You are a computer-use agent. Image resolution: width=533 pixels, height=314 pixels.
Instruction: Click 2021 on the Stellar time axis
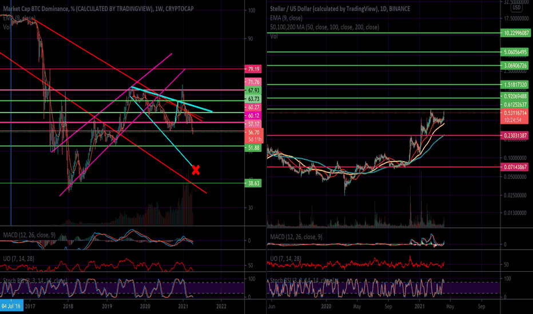[x=420, y=306]
